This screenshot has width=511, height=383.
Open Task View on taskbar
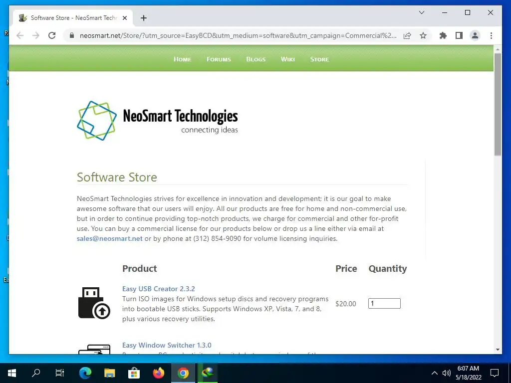[x=60, y=373]
